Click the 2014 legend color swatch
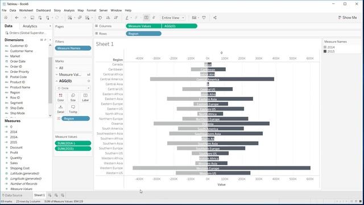 click(x=325, y=47)
